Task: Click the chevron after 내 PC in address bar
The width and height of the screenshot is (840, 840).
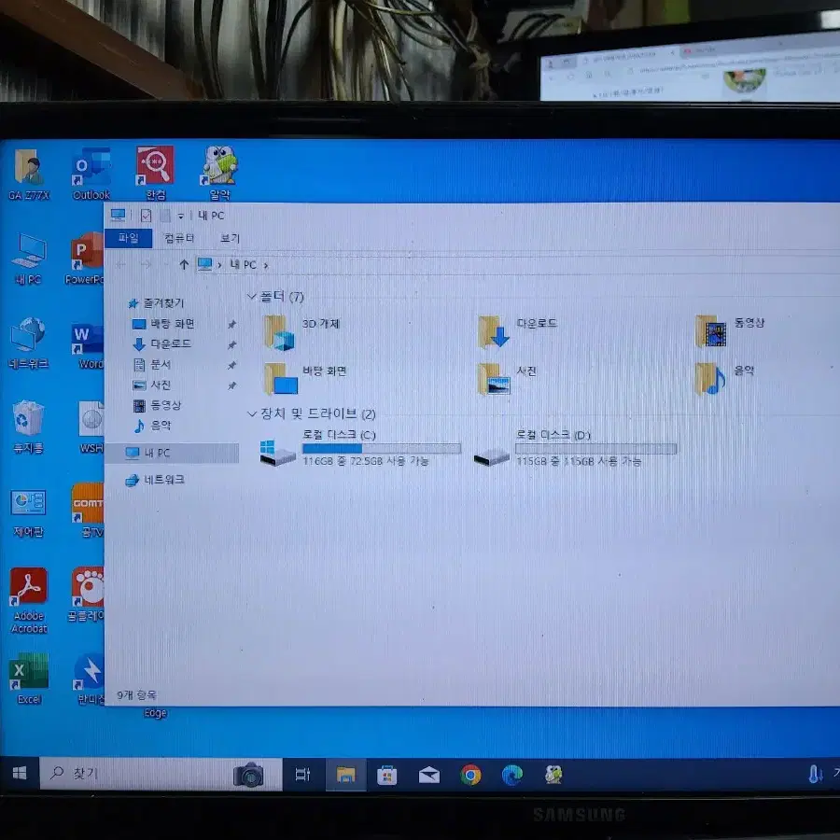Action: click(266, 265)
